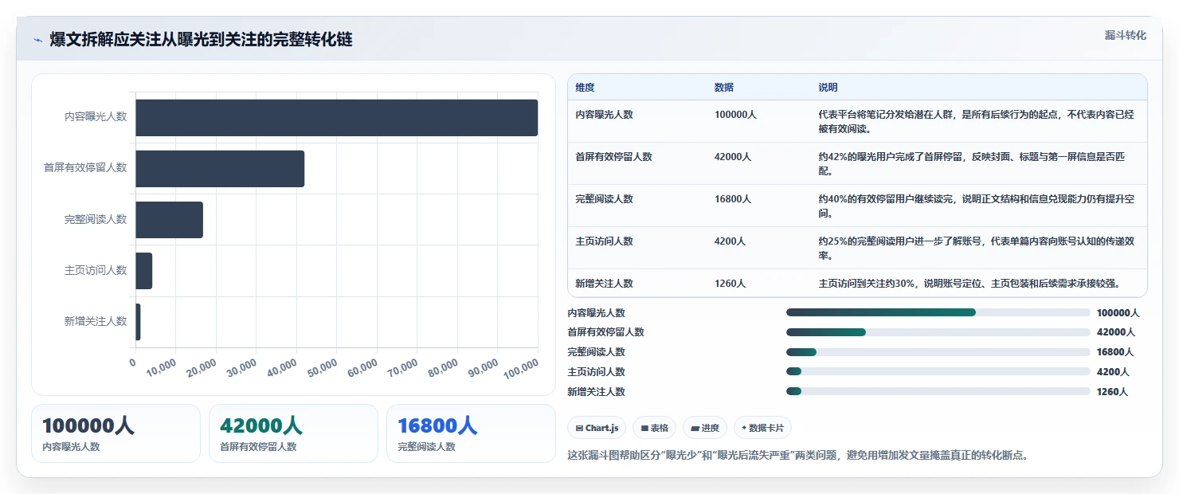
Task: Click 完整阅读人数 in the table's first column
Action: point(604,198)
